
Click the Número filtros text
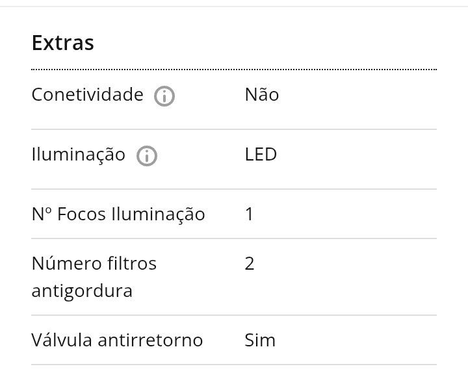tap(94, 263)
